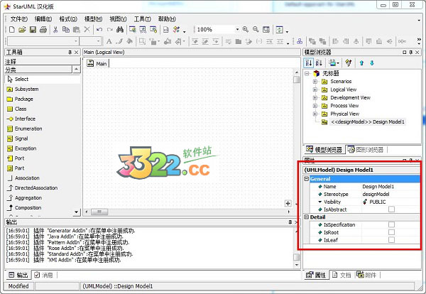The width and height of the screenshot is (426, 294).
Task: Expand the Physical View tree node
Action: click(x=315, y=114)
